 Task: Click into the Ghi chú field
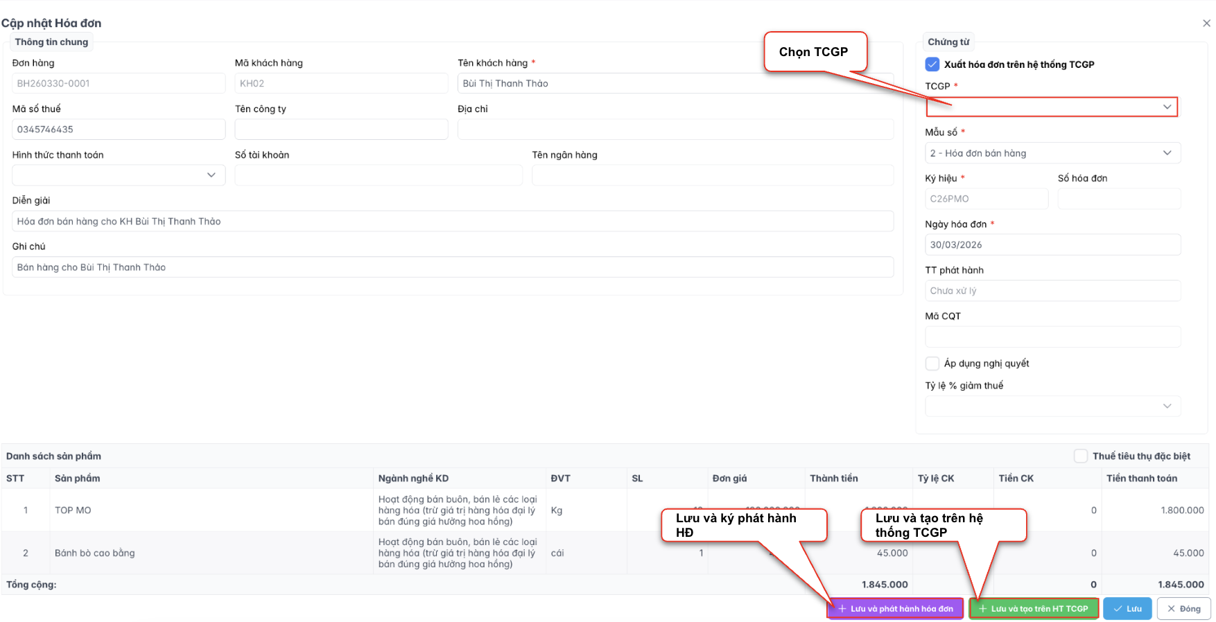[452, 267]
